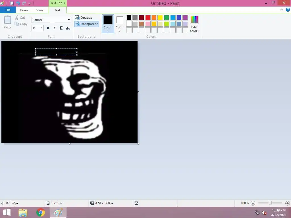Open the Windows Start button
Image resolution: width=291 pixels, height=218 pixels.
(7, 212)
